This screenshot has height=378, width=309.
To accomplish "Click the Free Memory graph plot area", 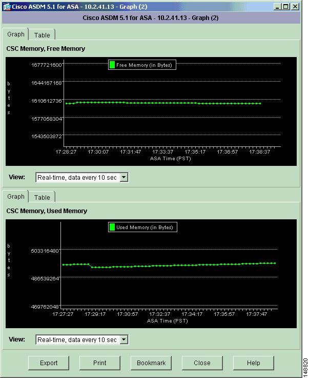I will pos(172,103).
